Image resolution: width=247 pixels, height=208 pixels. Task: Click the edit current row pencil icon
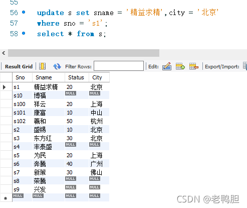pos(167,66)
